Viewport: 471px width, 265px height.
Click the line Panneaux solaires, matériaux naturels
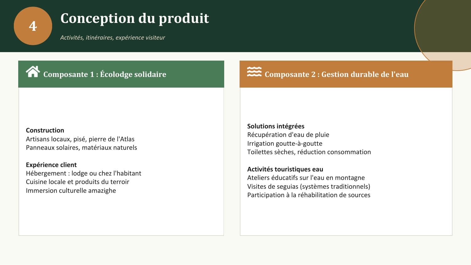coord(81,148)
